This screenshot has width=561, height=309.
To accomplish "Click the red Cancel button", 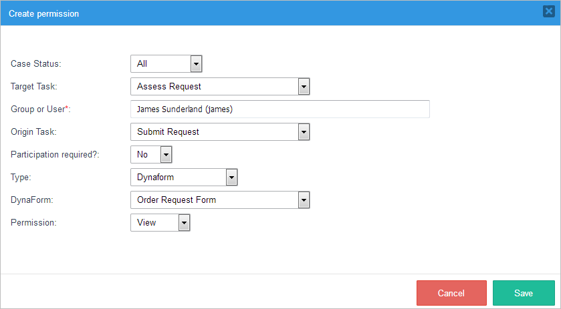I will pos(451,293).
